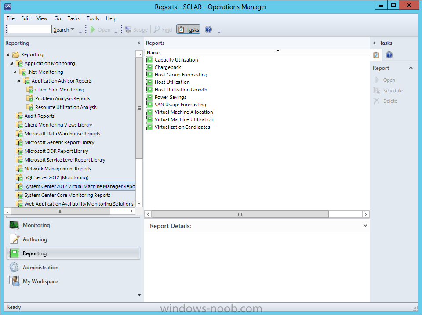Switch to the Monitoring workspace
The height and width of the screenshot is (315, 422).
click(73, 225)
